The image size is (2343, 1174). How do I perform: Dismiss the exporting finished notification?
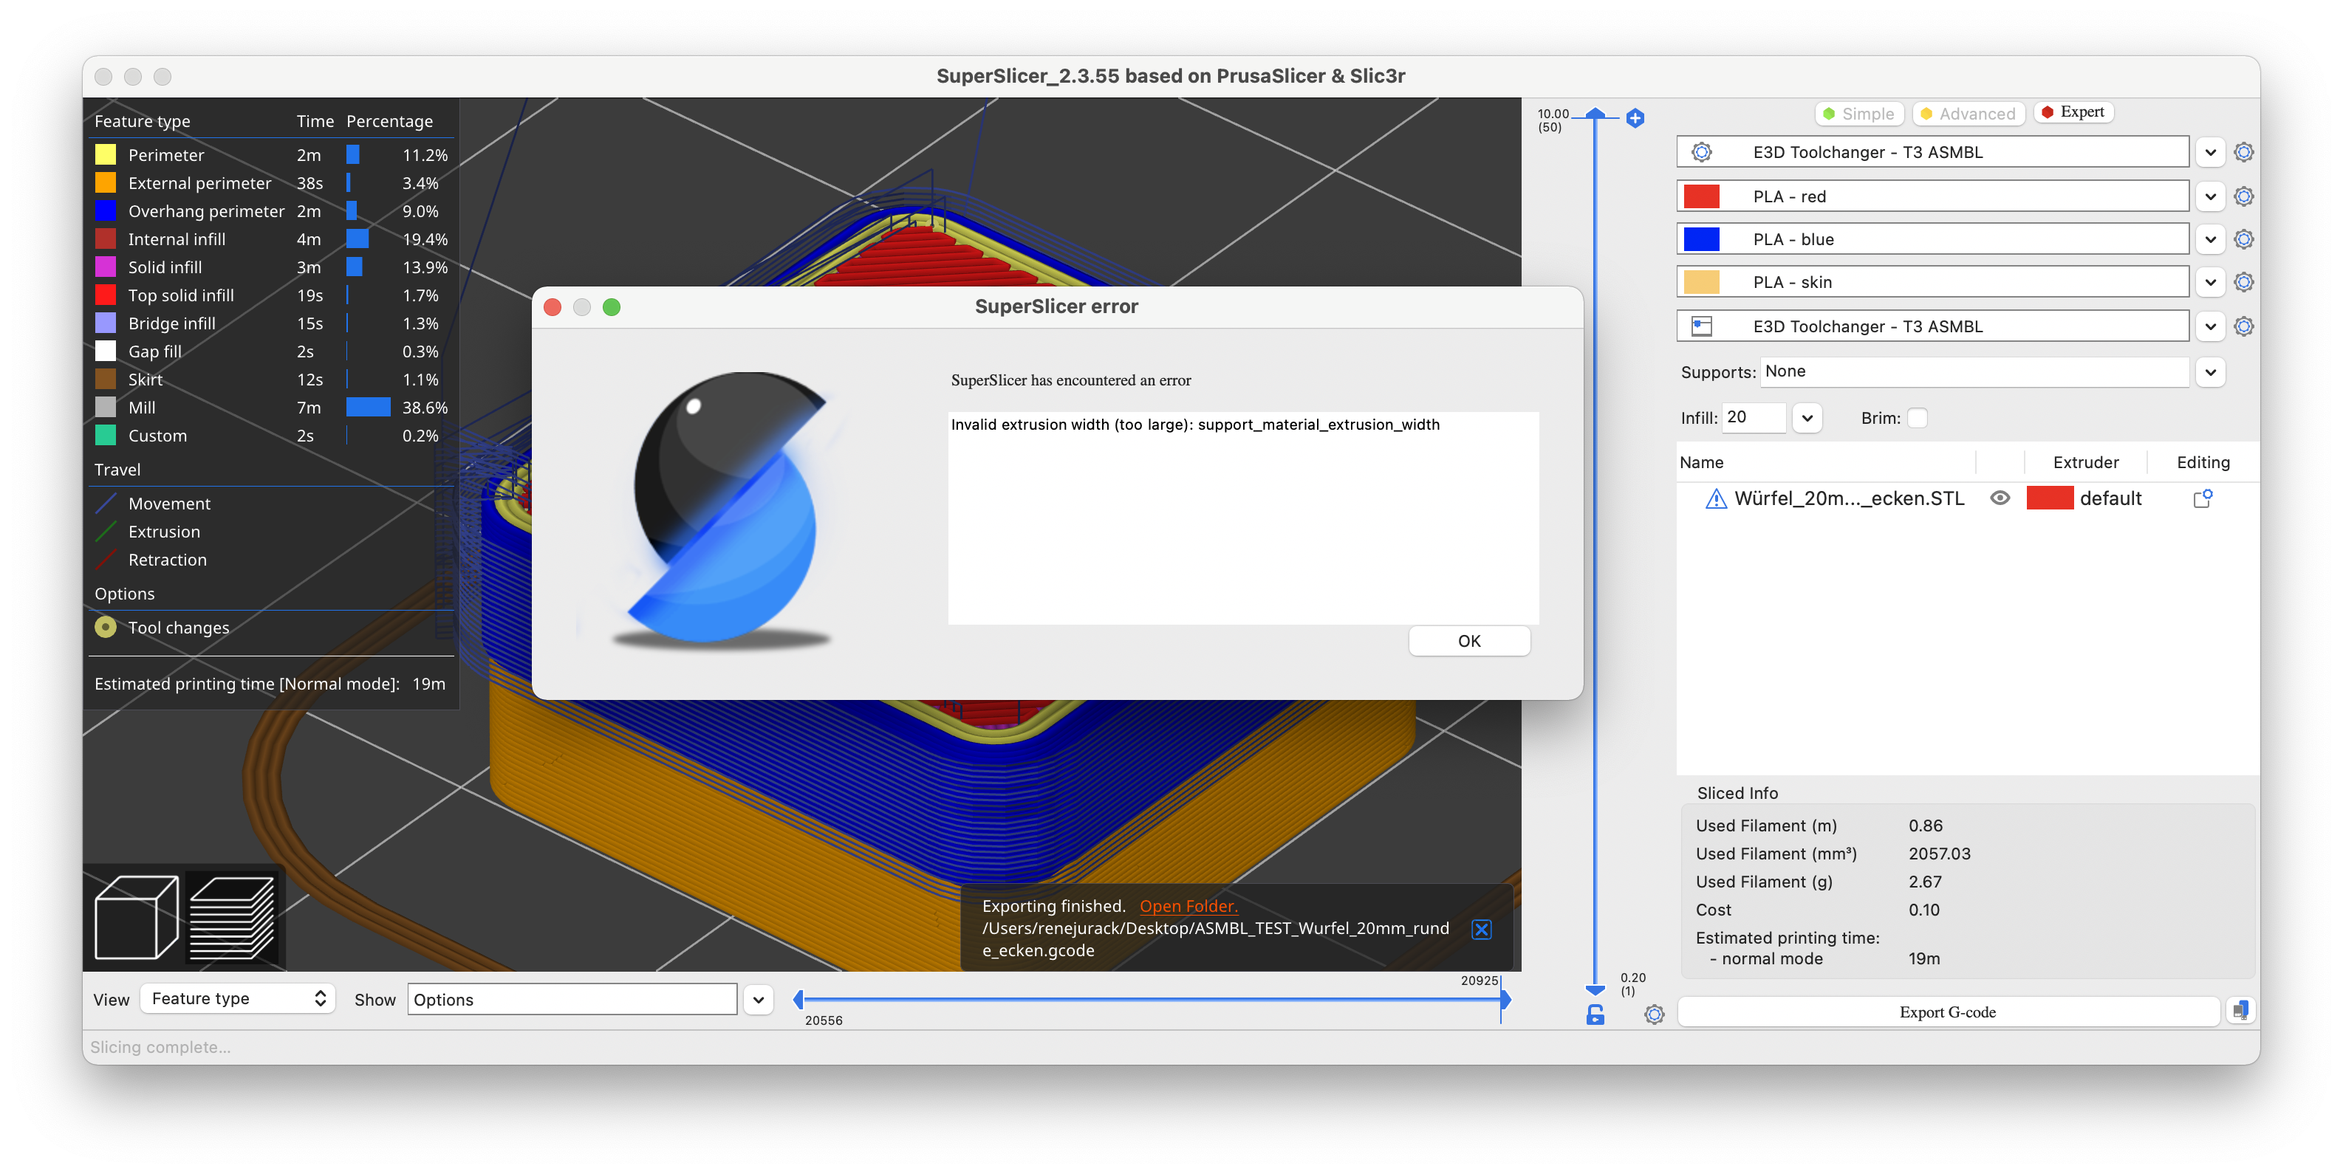coord(1482,930)
